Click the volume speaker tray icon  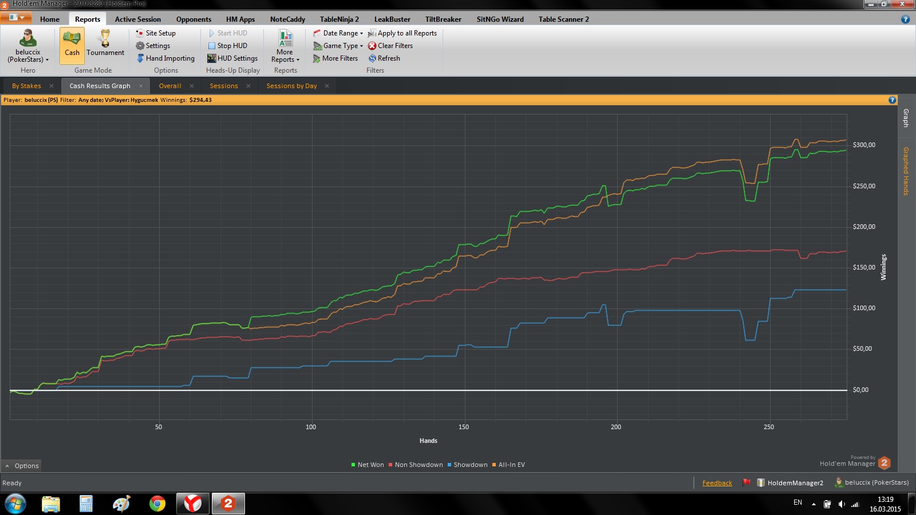tap(841, 504)
